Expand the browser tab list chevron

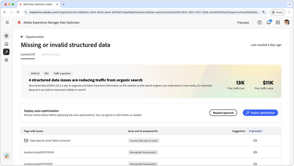pos(290,4)
